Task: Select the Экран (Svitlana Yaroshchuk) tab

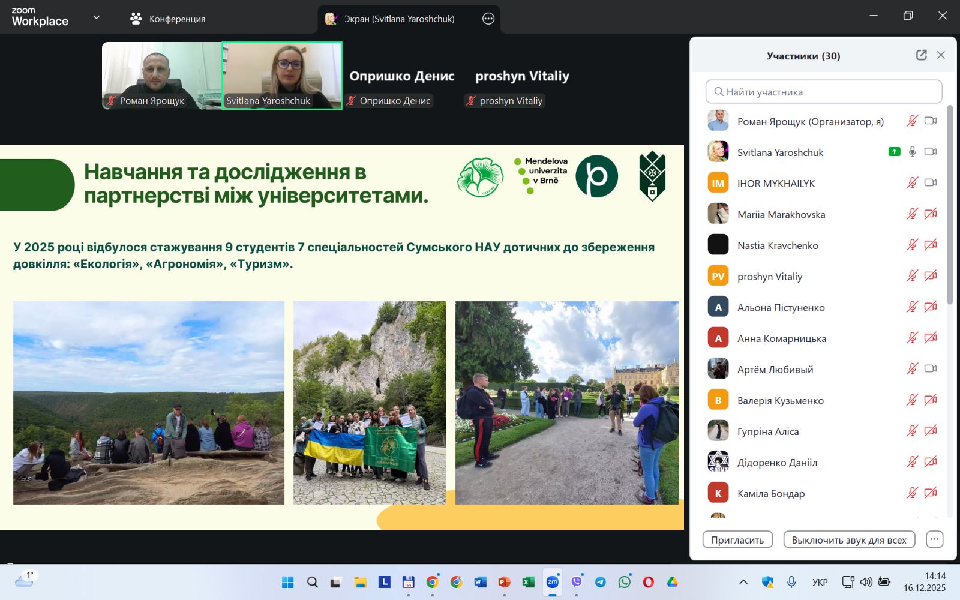Action: click(x=398, y=19)
